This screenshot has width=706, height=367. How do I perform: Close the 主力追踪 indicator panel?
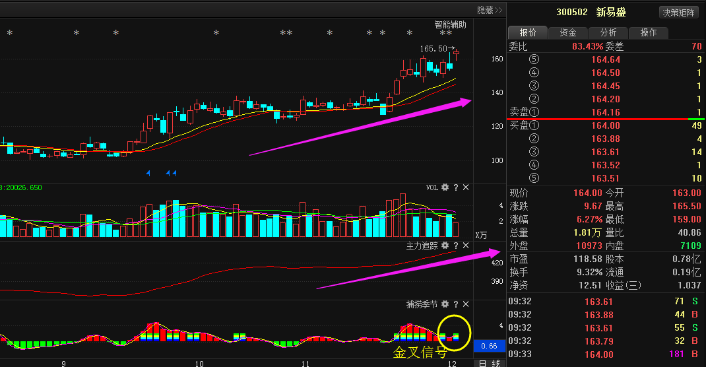click(466, 246)
